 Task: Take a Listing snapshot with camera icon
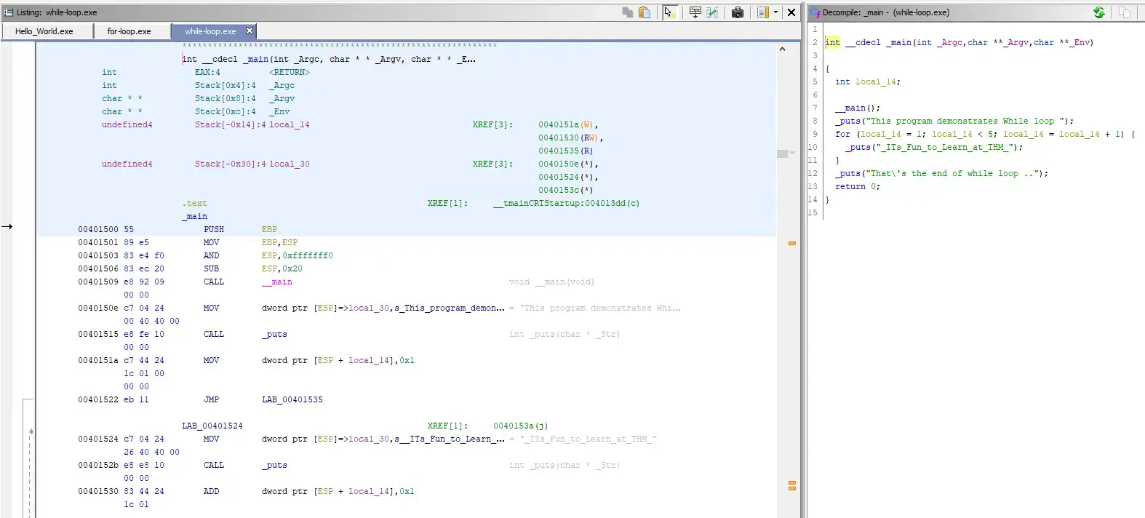coord(738,12)
